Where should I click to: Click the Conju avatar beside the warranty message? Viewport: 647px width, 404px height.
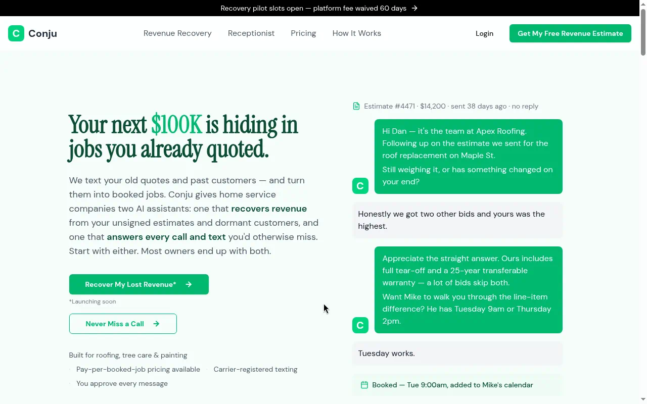pyautogui.click(x=360, y=325)
